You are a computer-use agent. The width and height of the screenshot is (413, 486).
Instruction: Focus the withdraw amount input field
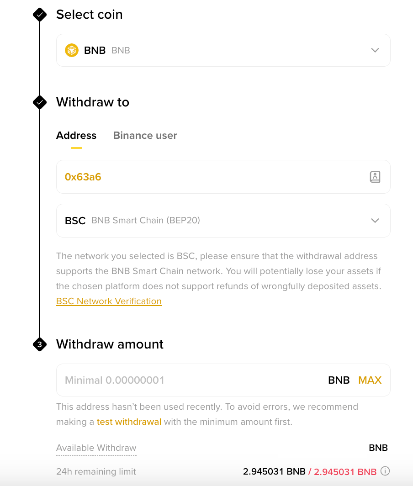point(192,380)
